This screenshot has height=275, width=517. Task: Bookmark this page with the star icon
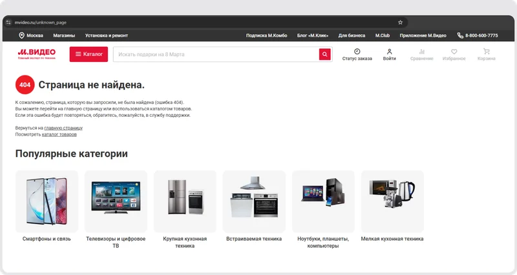(x=400, y=23)
